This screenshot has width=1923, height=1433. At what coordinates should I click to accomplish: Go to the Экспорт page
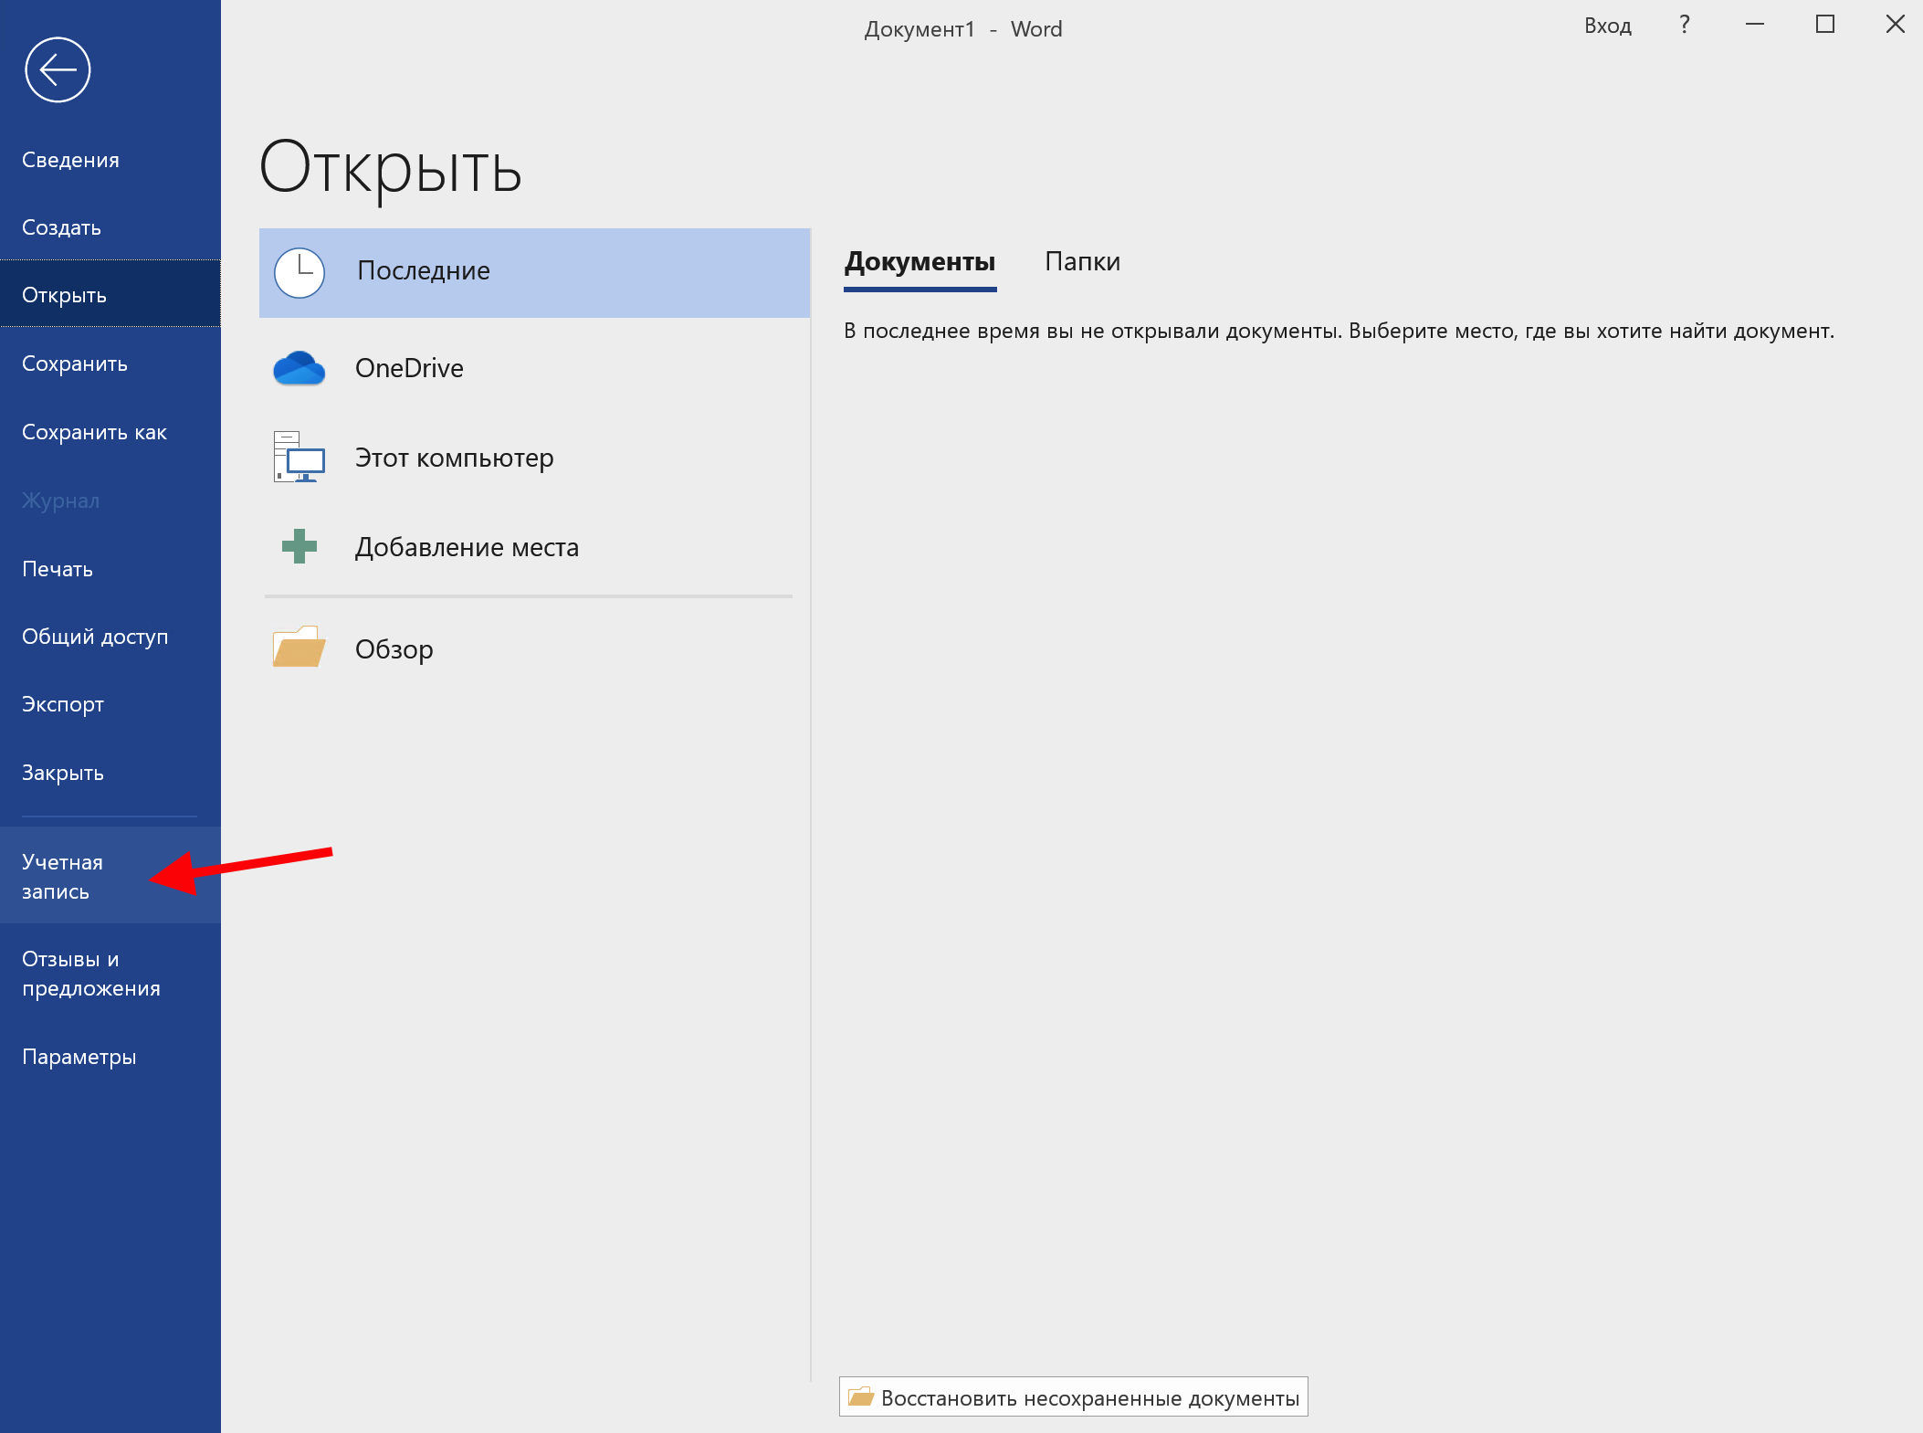pos(110,704)
